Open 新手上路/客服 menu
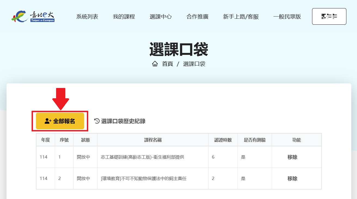This screenshot has width=357, height=199. click(241, 17)
